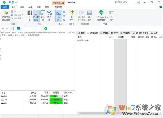The image size is (163, 118).
Task: Start the scan with green play button
Action: 46,28
